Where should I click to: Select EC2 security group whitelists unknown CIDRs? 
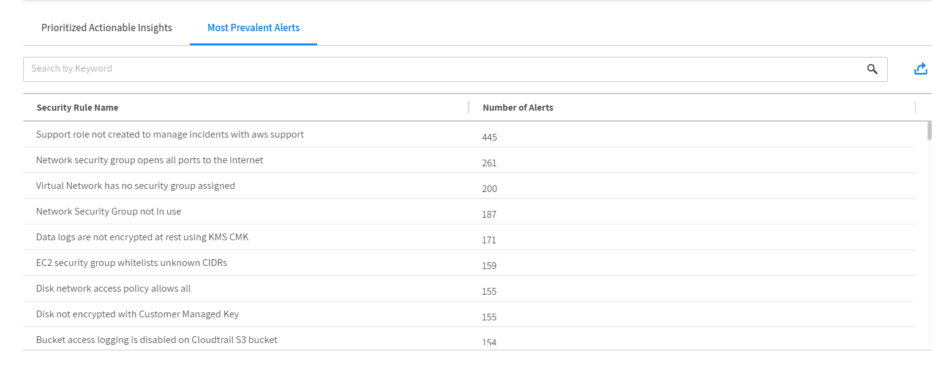132,263
